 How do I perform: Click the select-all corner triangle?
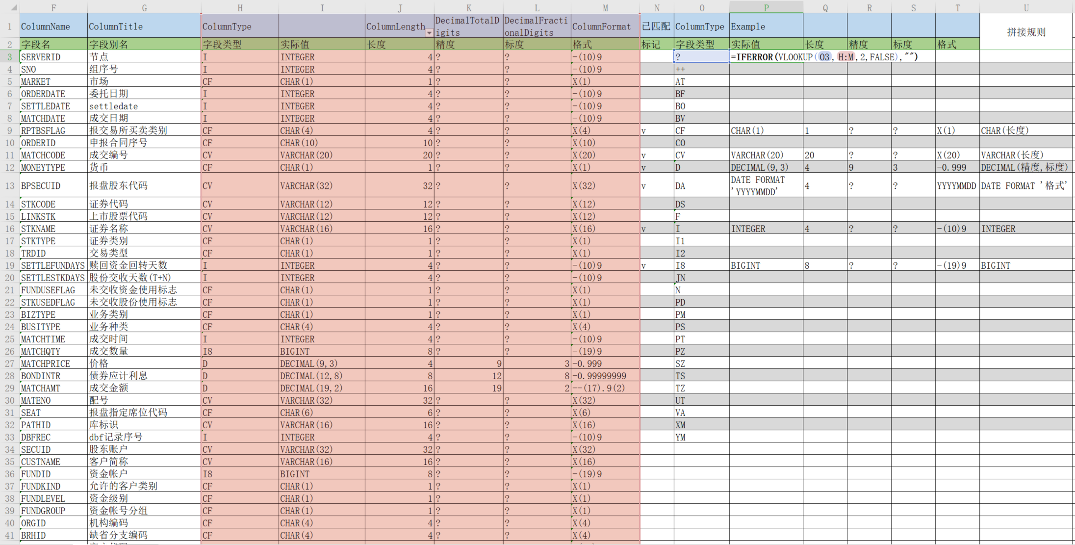14,7
